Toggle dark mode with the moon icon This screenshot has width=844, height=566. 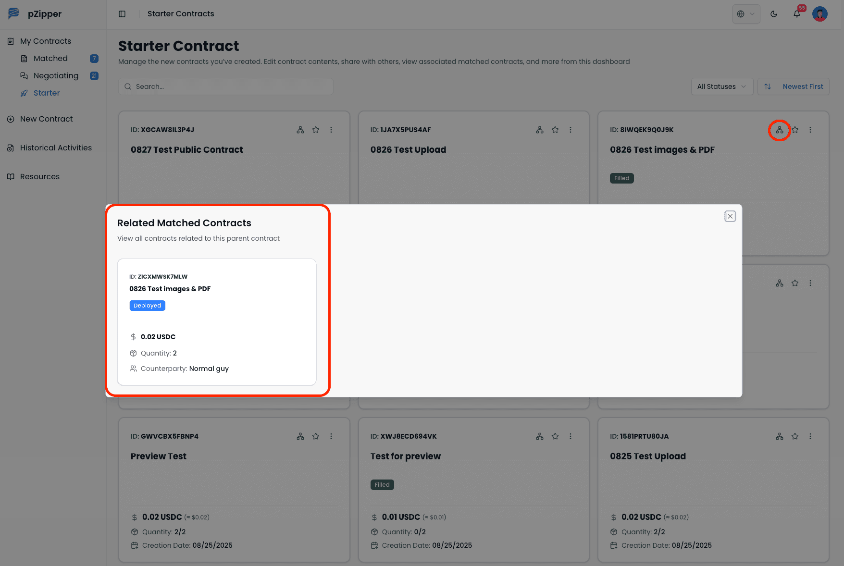774,14
